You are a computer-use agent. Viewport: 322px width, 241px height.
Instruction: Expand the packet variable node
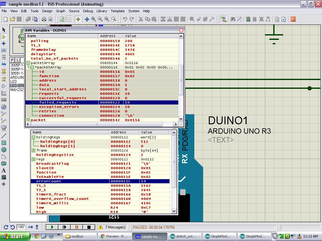[28, 120]
